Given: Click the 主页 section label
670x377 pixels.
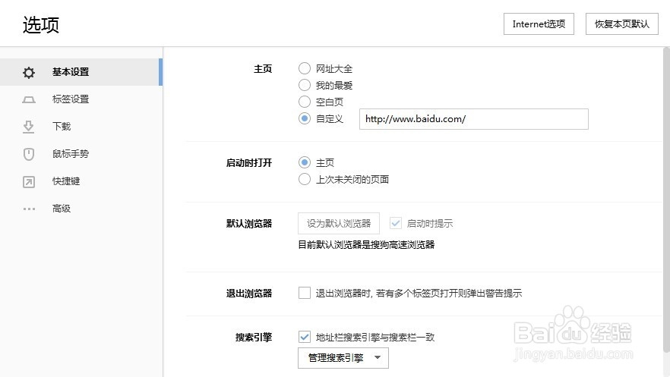Looking at the screenshot, I should click(x=263, y=69).
